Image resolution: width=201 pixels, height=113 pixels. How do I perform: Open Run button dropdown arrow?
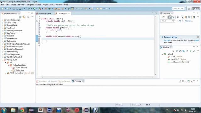click(37, 8)
